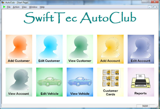The image size is (160, 109).
Task: Click the NUM status bar indicator
Action: click(x=145, y=106)
